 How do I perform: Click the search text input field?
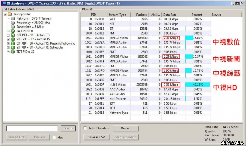coord(32,128)
